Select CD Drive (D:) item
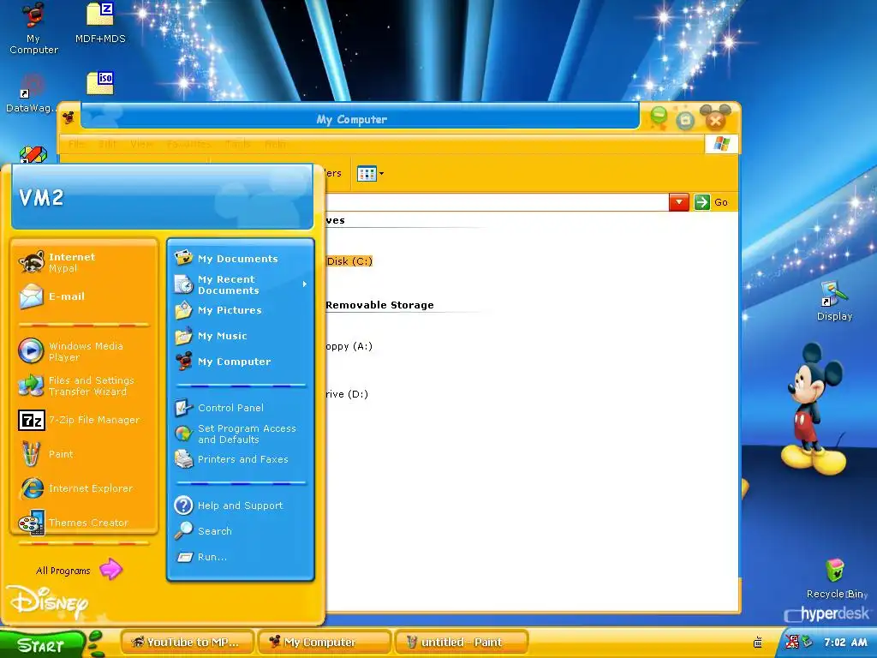Screen dimensions: 877x658 coord(347,394)
